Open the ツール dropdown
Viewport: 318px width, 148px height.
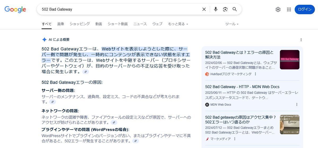point(232,24)
